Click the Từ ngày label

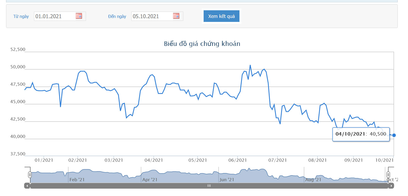21,16
